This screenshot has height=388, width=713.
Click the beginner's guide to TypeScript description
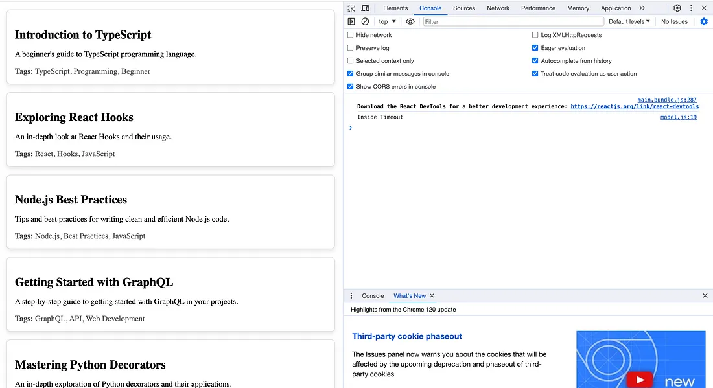pyautogui.click(x=106, y=54)
